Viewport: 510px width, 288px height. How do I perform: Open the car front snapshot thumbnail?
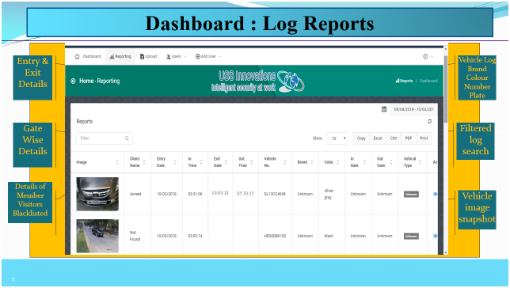(97, 194)
